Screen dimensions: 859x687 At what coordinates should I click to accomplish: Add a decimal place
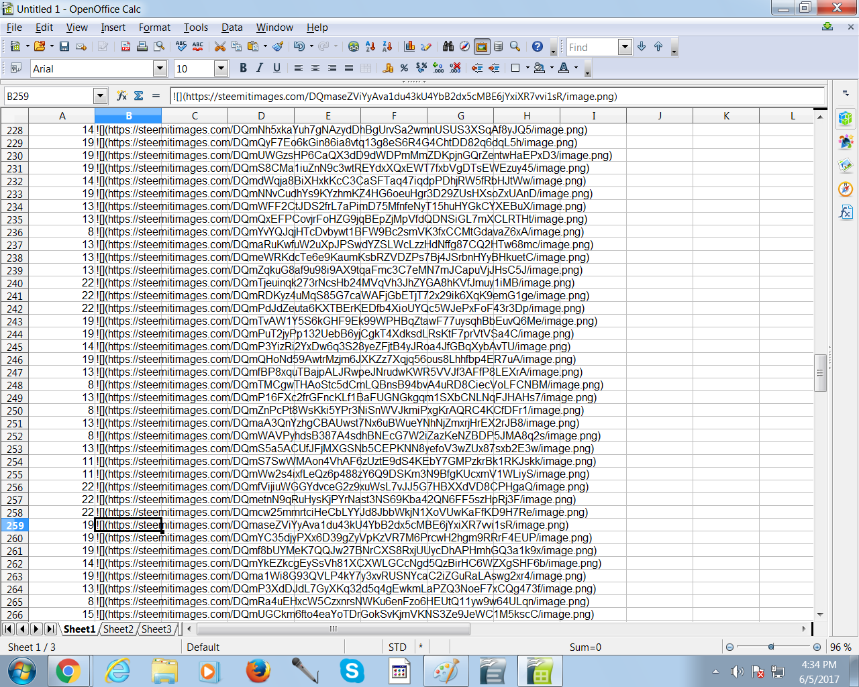tap(438, 68)
